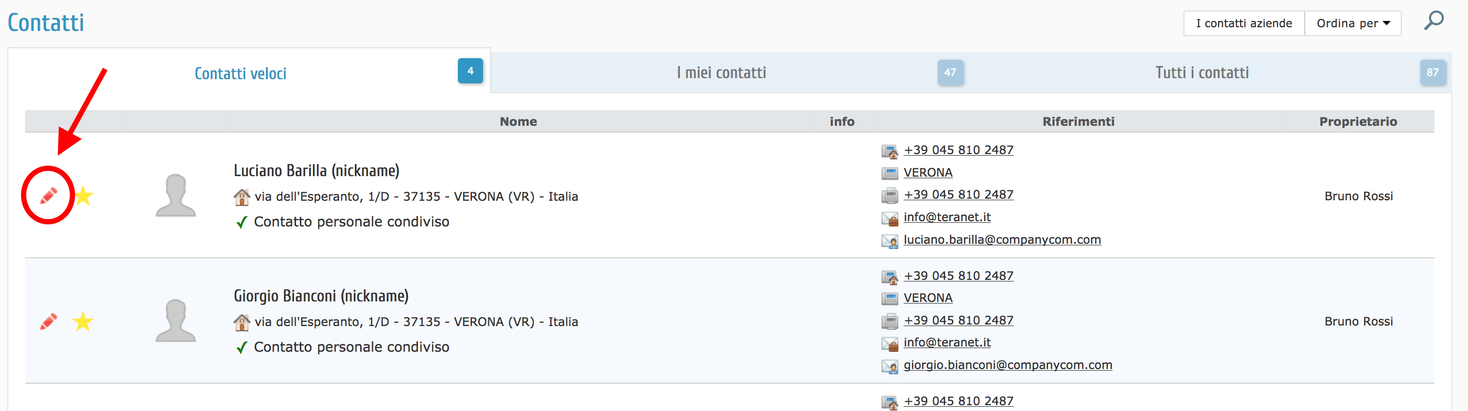1468x411 pixels.
Task: Switch to I miei contatti tab
Action: [721, 73]
